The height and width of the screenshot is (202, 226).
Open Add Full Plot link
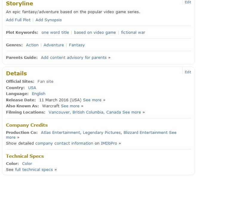[18, 20]
